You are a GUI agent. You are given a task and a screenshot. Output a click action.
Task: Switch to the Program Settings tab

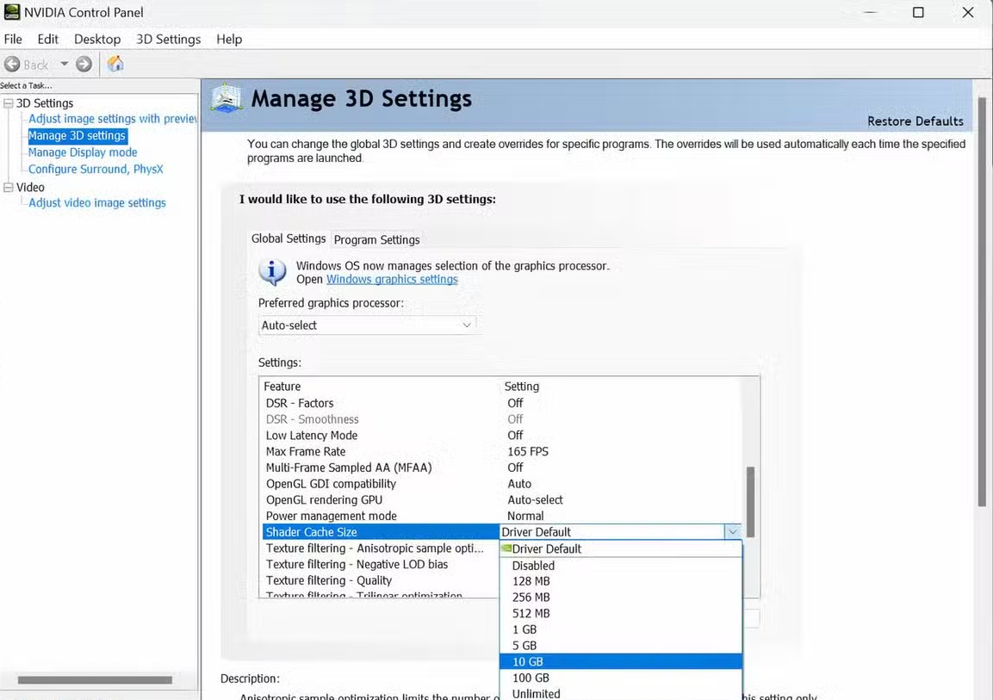tap(376, 239)
